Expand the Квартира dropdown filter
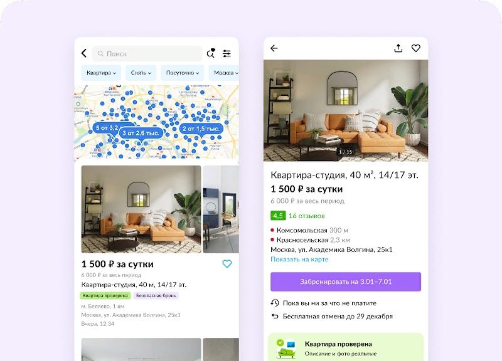 pos(101,73)
